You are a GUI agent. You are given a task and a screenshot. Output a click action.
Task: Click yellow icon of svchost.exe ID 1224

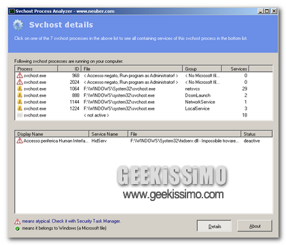[x=20, y=108]
